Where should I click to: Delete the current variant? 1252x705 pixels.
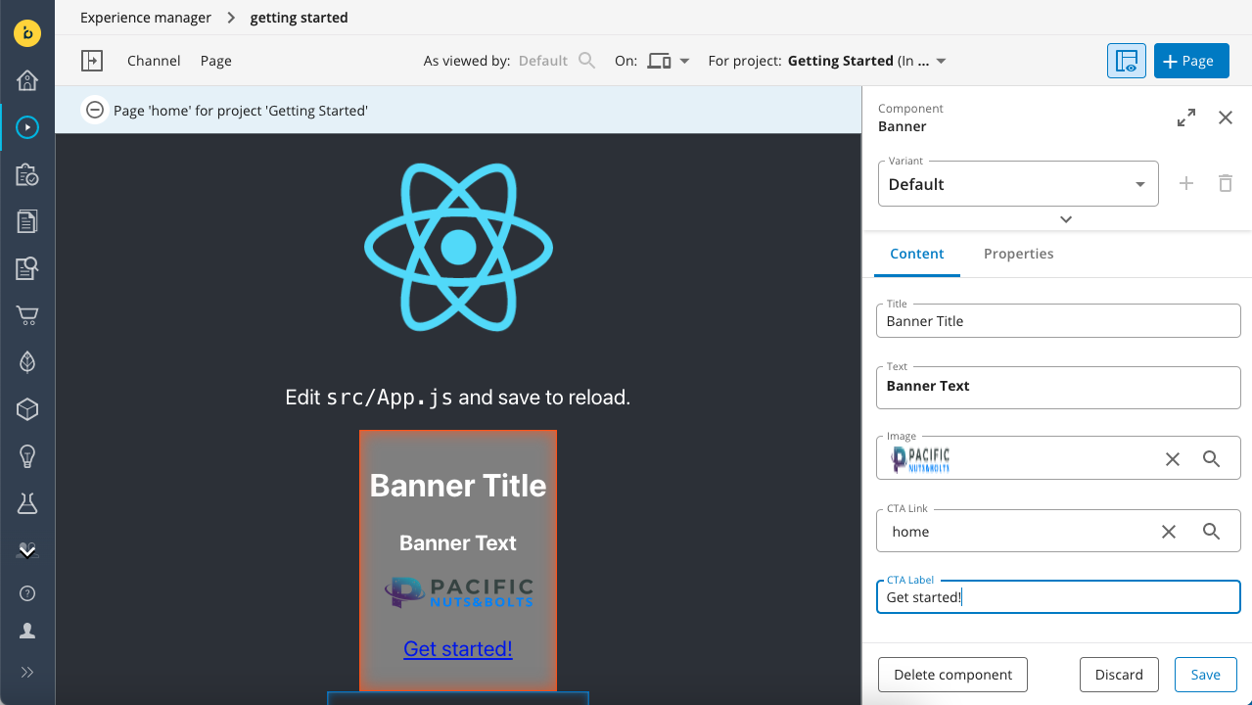(1226, 183)
